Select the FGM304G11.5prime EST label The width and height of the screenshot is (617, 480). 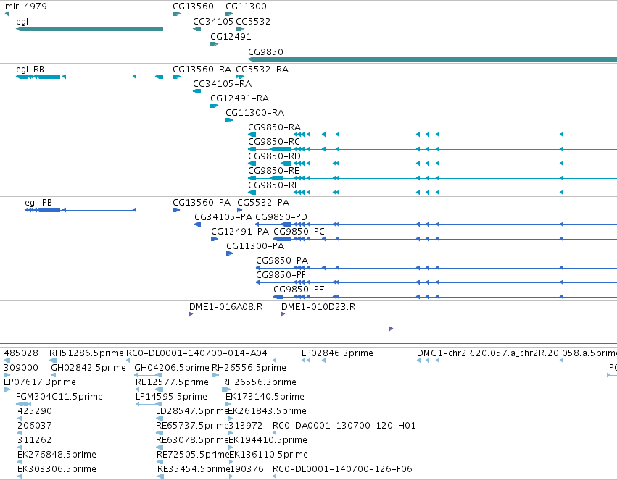59,397
